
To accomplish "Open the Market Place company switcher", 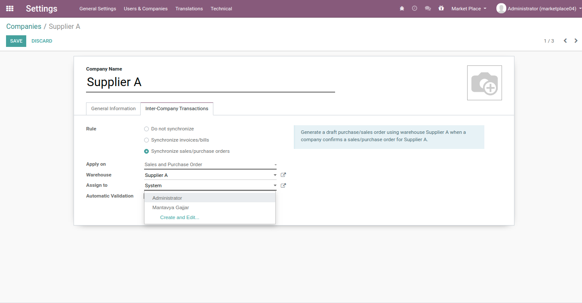I will click(x=468, y=9).
